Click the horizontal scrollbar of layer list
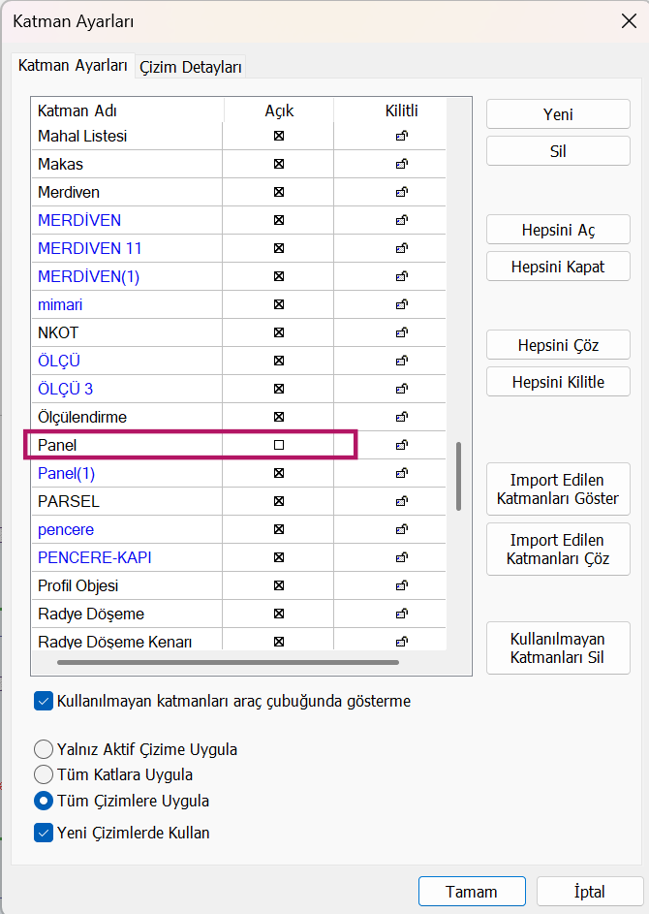 228,662
